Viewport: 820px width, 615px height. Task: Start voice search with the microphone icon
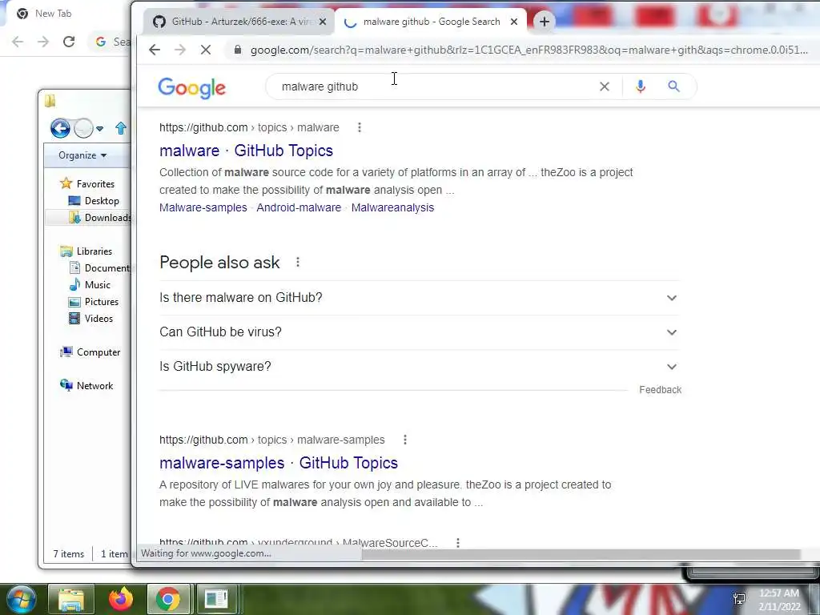click(x=641, y=86)
